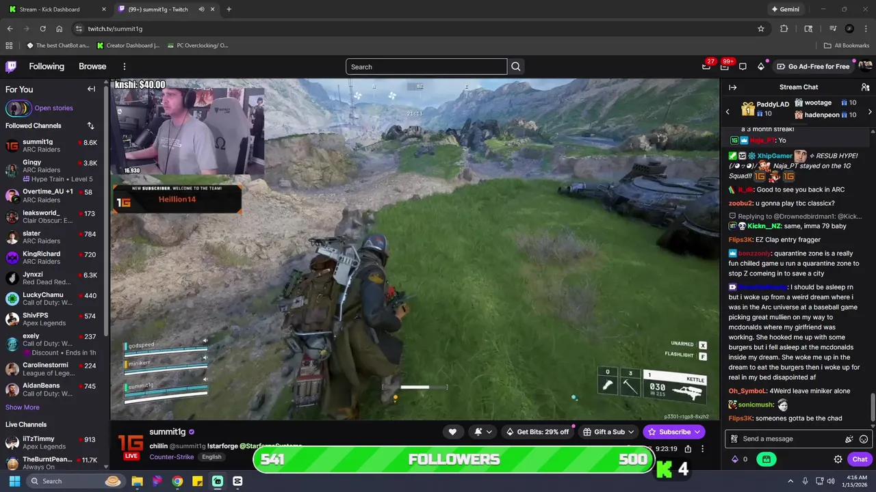Open the Whispers speech bubble icon
876x492 pixels.
point(743,66)
